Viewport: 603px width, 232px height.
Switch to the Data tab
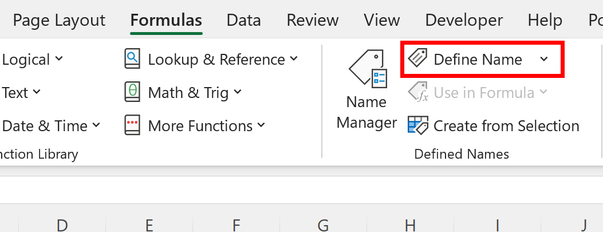[243, 20]
